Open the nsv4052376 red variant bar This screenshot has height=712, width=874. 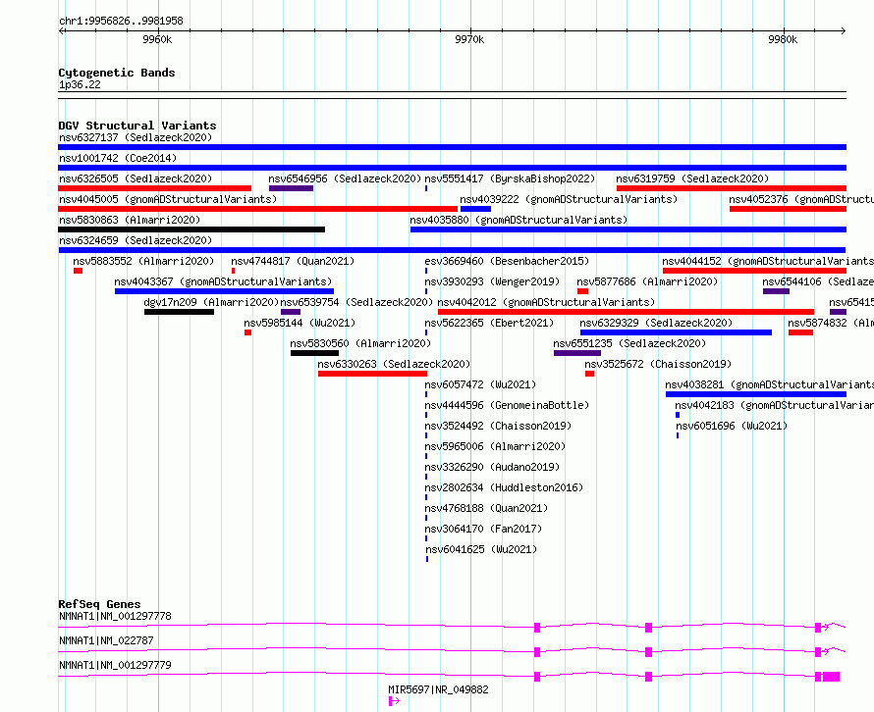click(788, 209)
